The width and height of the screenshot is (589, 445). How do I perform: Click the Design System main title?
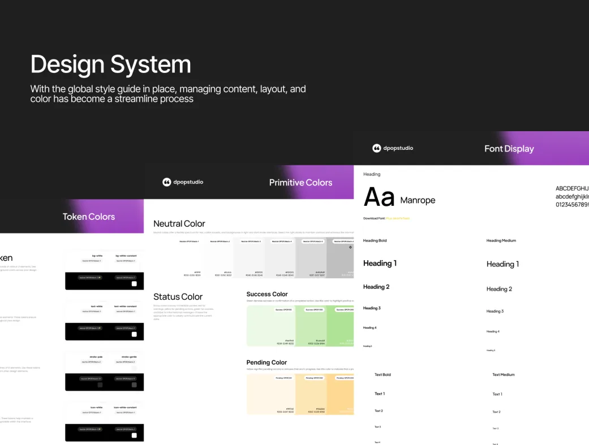tap(110, 64)
